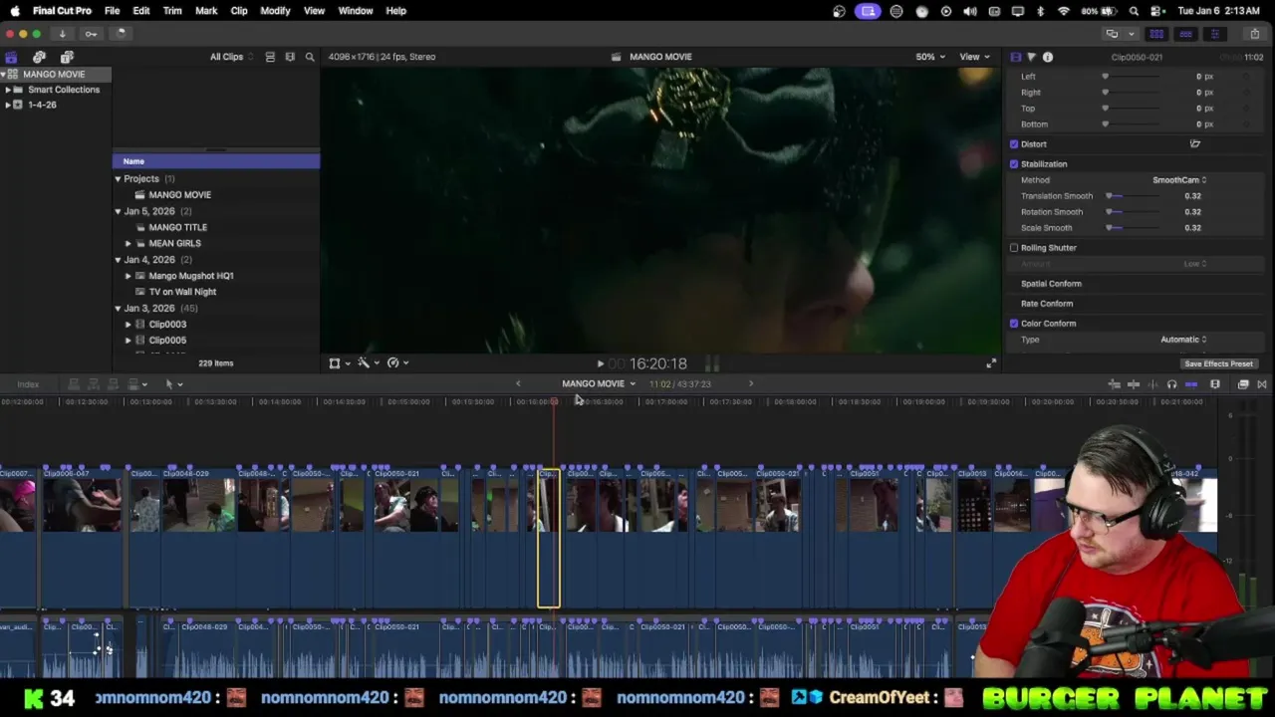Show Libraries sidebar clapper icon
1275x717 pixels.
tap(11, 57)
